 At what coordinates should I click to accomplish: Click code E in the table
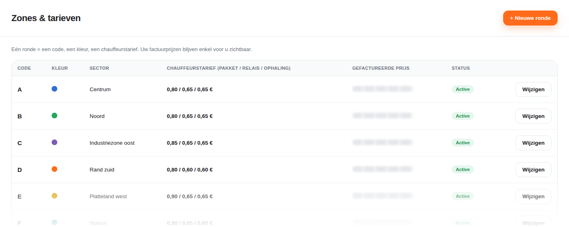click(x=20, y=197)
